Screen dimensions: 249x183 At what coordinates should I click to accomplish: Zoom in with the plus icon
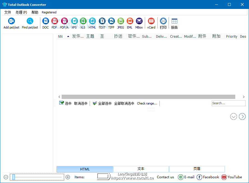click(x=68, y=177)
